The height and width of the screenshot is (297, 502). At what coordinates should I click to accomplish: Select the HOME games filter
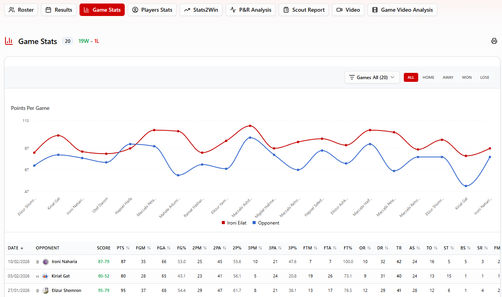pos(428,78)
